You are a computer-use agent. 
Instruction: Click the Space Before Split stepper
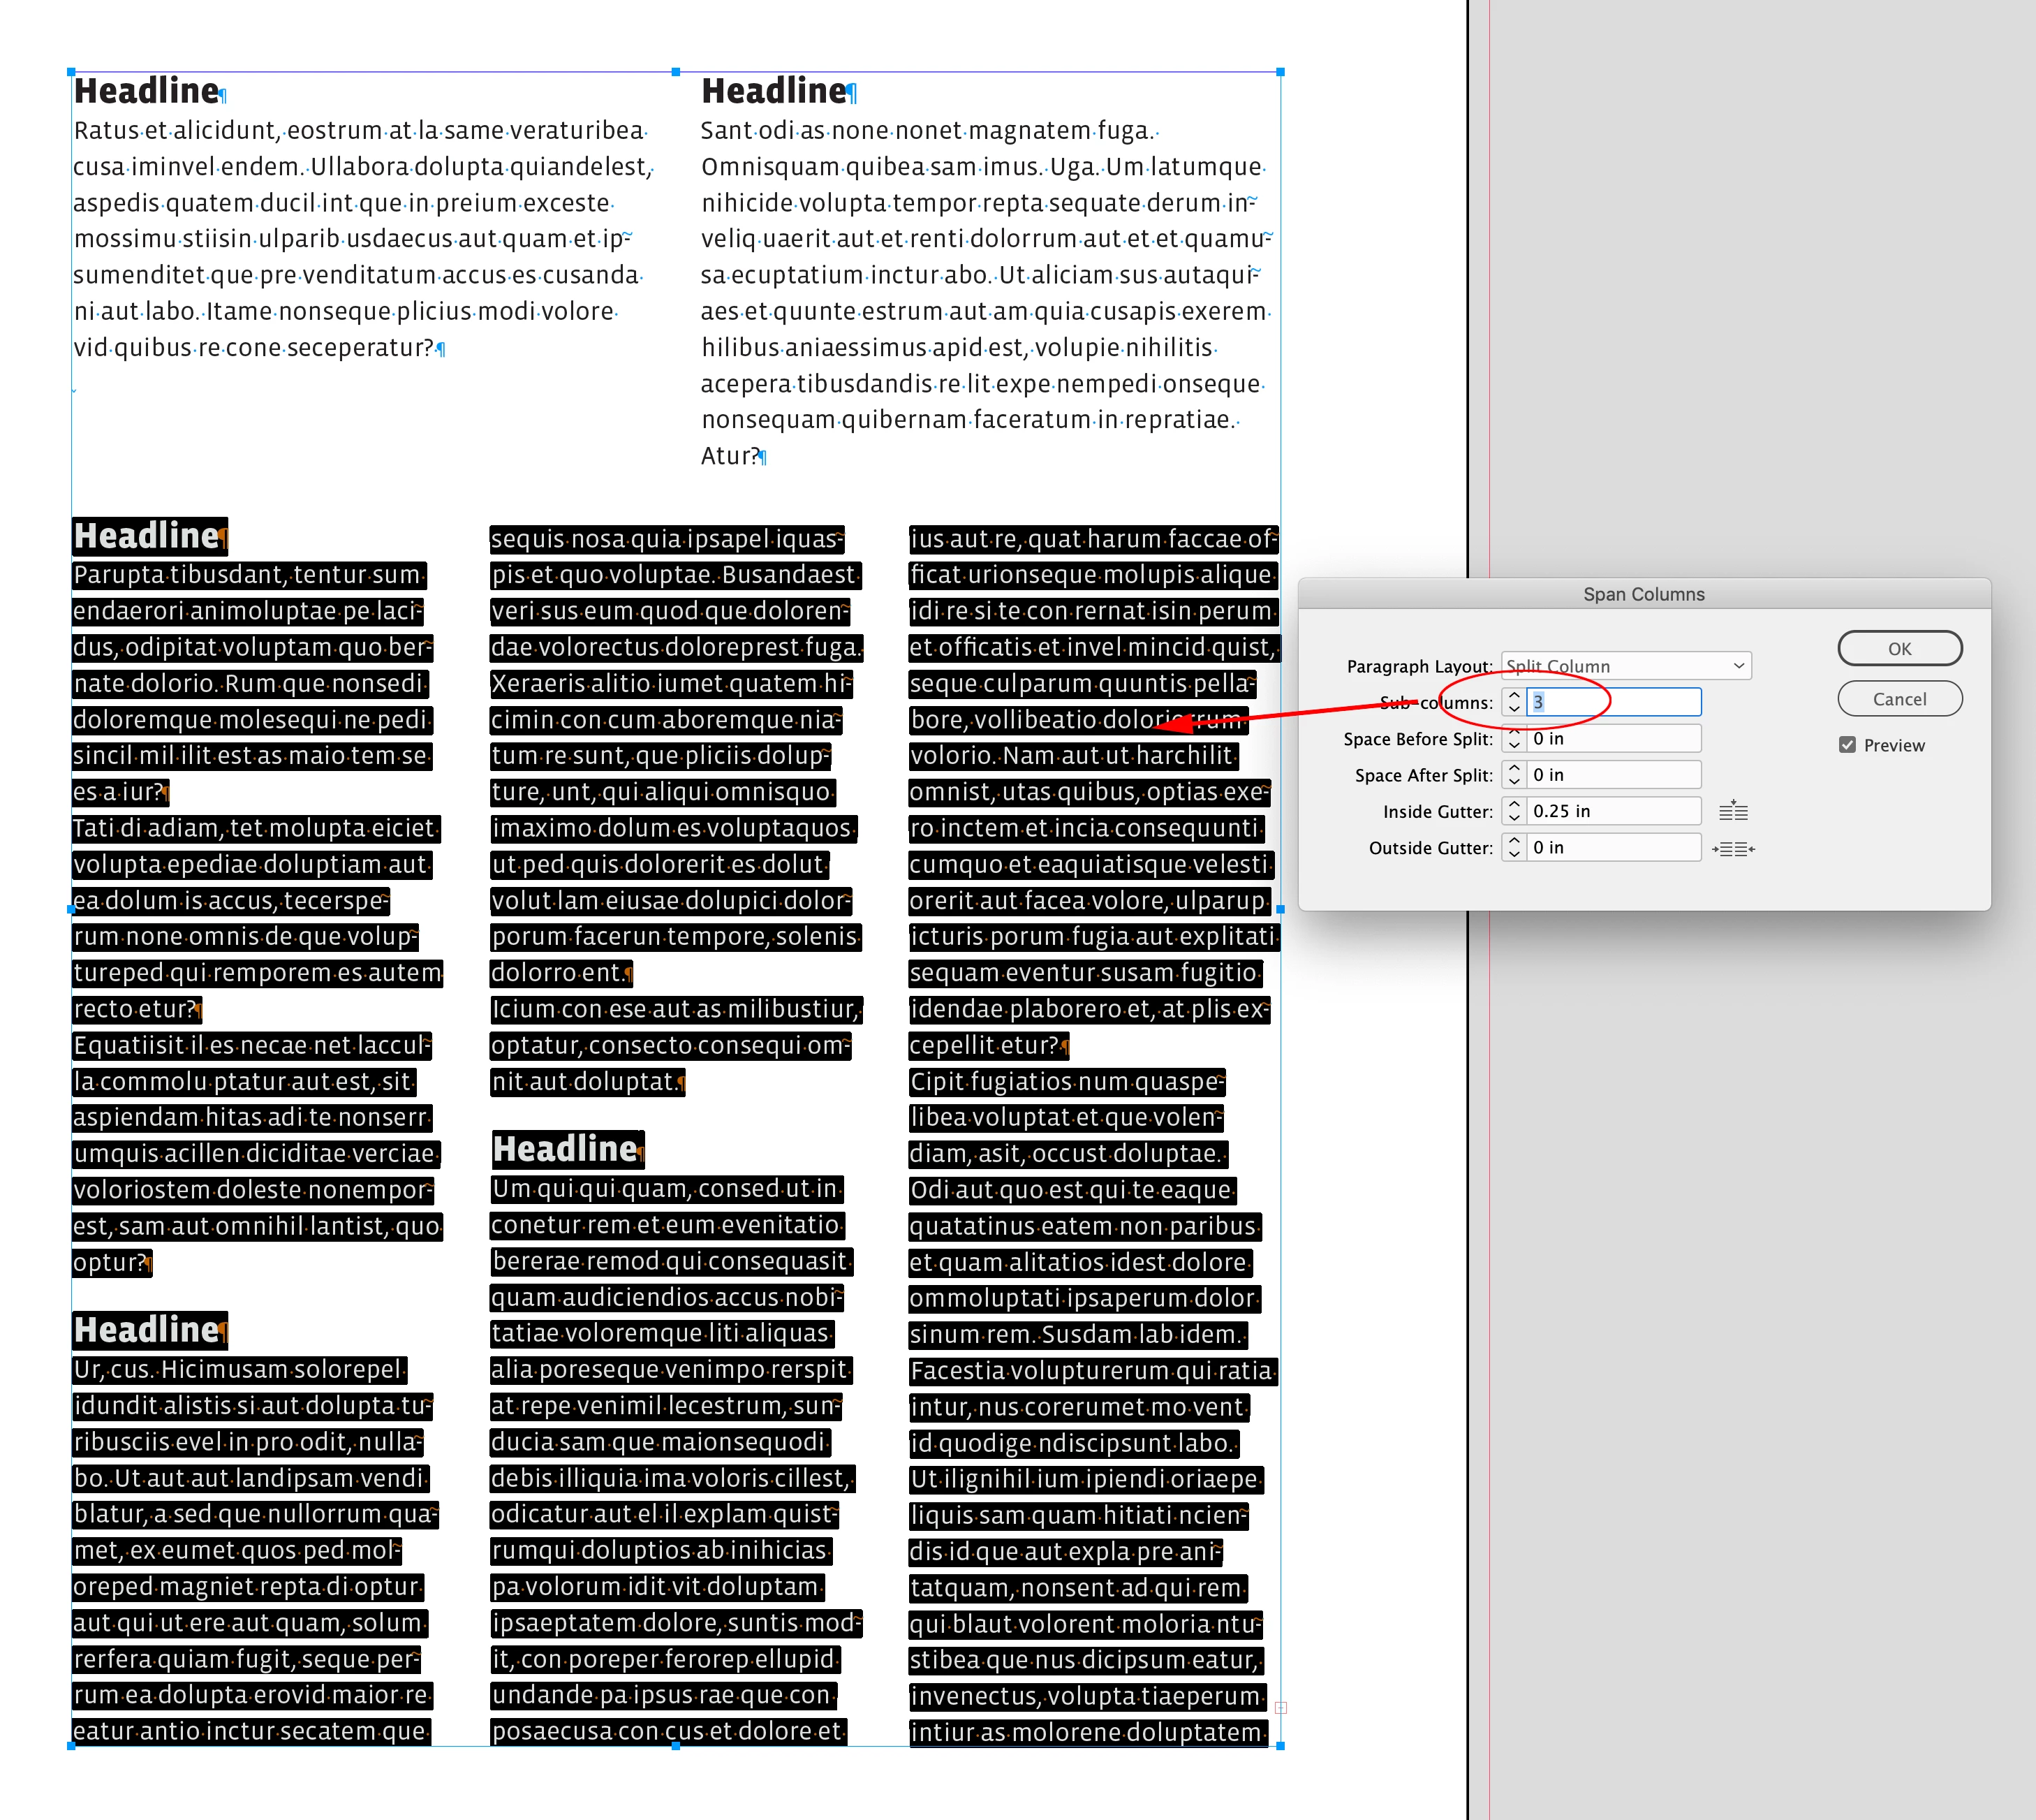point(1513,739)
